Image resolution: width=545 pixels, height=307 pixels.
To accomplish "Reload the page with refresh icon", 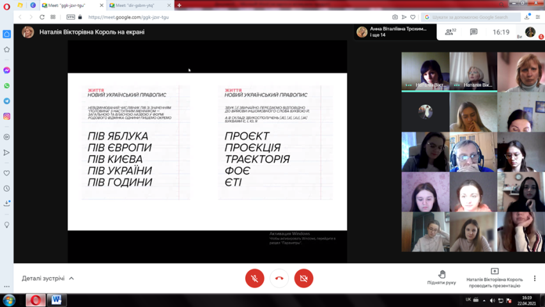I will pos(42,17).
